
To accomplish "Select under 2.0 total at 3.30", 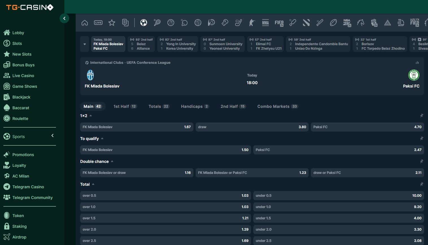I will click(x=339, y=229).
